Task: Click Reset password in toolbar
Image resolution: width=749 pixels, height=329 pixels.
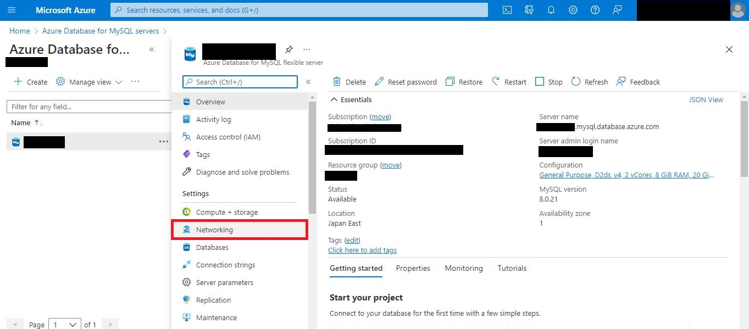Action: click(406, 82)
